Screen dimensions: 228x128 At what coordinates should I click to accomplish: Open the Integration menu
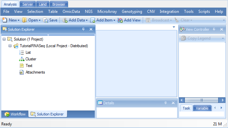169,12
